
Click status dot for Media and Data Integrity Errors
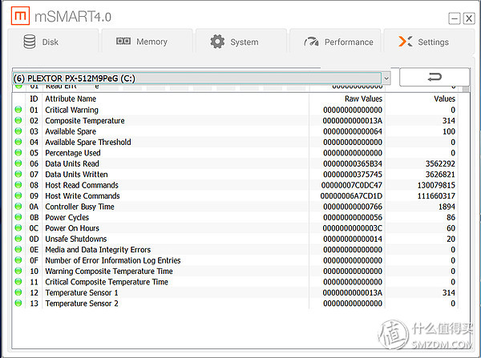coord(18,249)
